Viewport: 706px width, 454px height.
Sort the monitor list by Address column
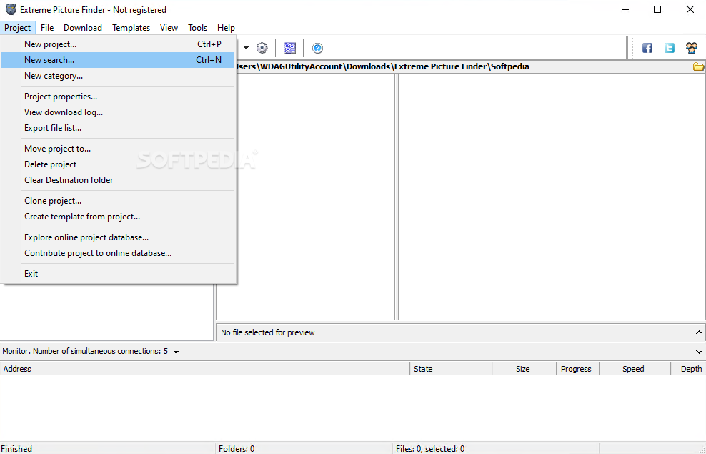[205, 369]
